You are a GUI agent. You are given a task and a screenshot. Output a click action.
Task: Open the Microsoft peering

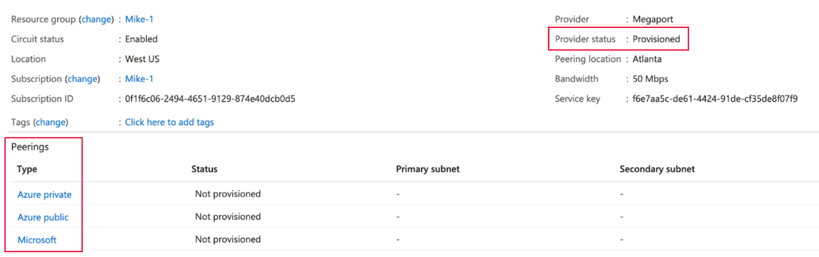[37, 239]
